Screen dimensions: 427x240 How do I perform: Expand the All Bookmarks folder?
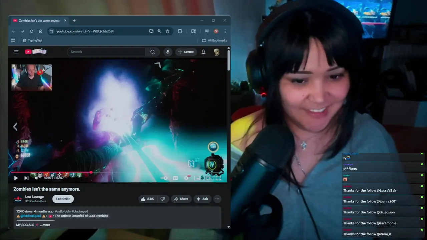214,40
